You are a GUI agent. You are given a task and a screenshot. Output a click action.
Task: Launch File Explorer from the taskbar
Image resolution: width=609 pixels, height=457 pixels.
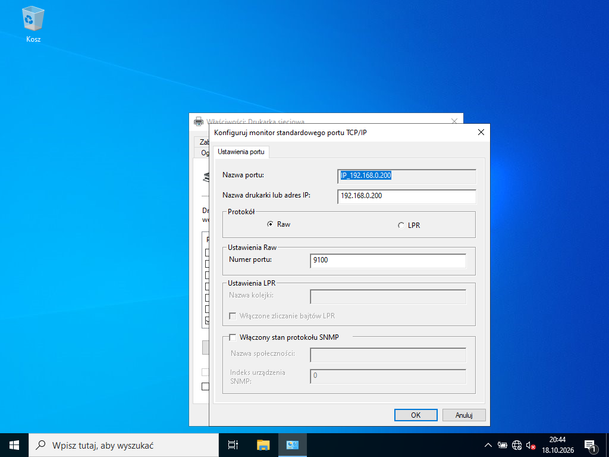click(x=263, y=445)
